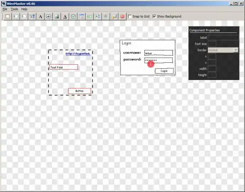The width and height of the screenshot is (245, 192).
Task: Click the username field containing 'miker'
Action: coord(159,53)
